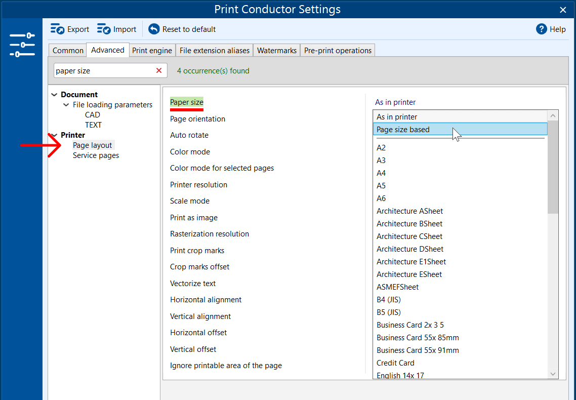Clear search with the red X icon

pyautogui.click(x=159, y=71)
